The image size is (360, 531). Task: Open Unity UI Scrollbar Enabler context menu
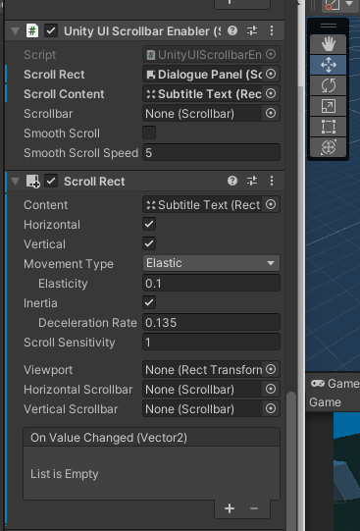[272, 30]
